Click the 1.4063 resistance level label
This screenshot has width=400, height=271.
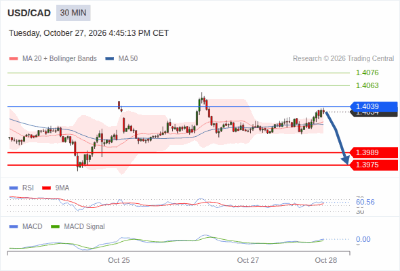click(x=367, y=85)
